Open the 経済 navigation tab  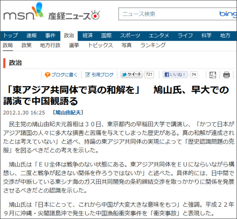88,36
